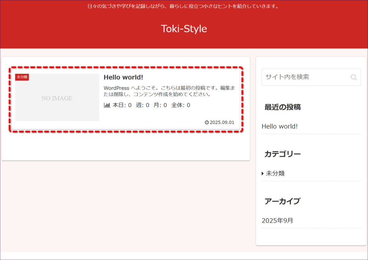Open the 未分類 category in sidebar

tap(275, 173)
